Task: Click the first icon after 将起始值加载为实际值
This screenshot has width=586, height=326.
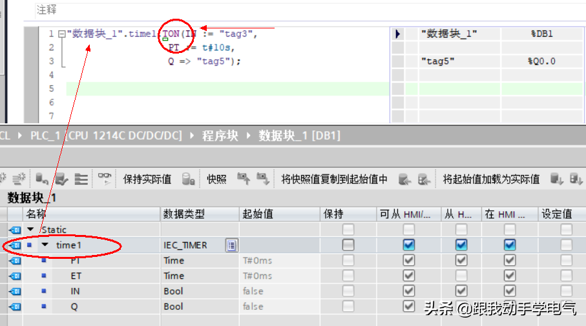Action: (x=556, y=179)
